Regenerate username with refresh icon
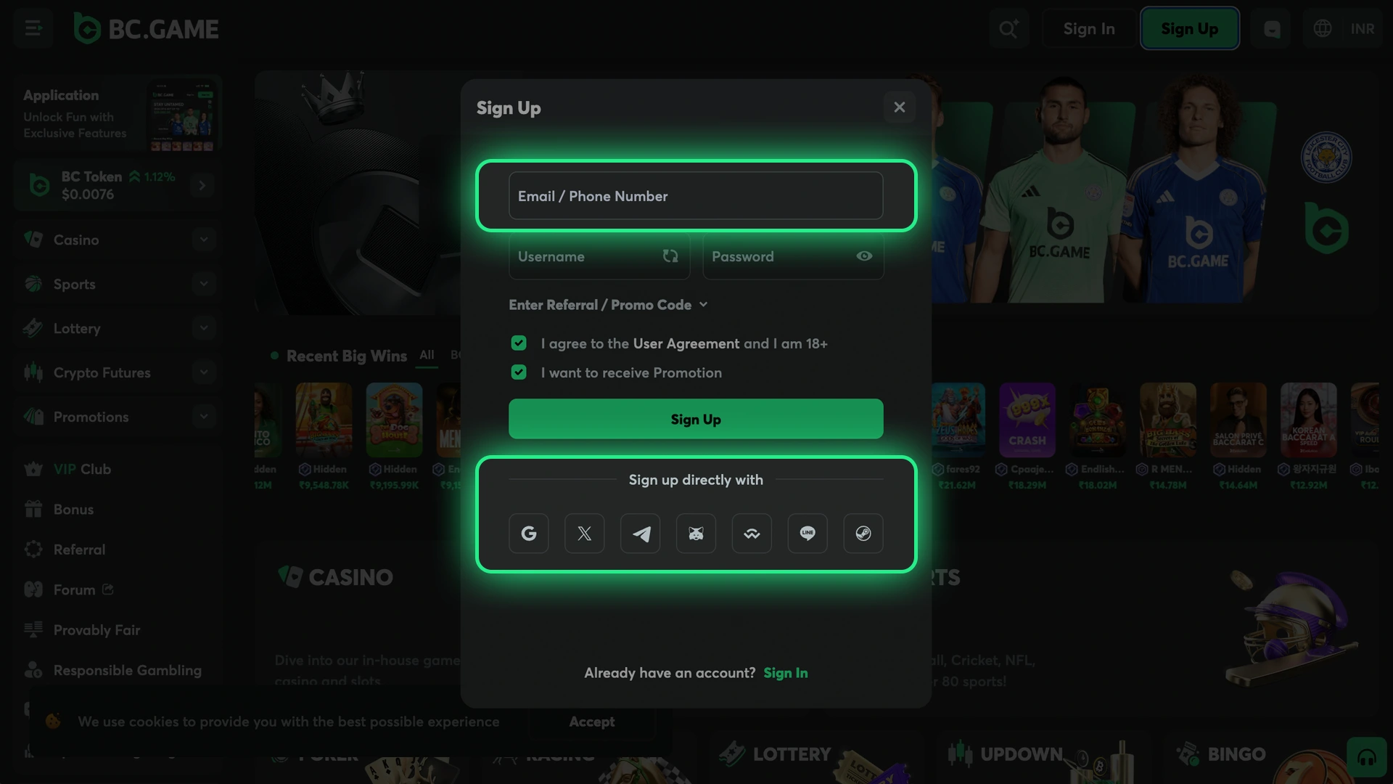The image size is (1393, 784). pos(670,256)
